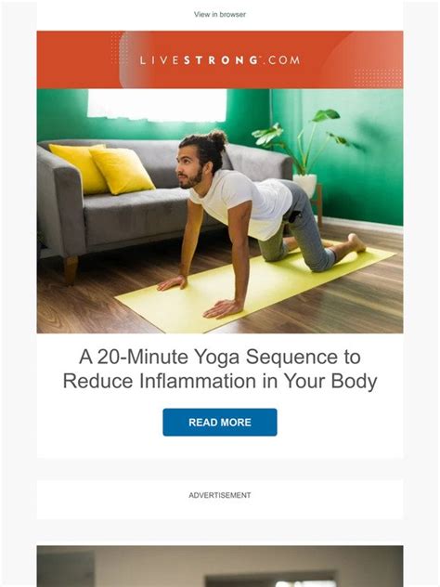Click the dotted pattern on banner's right
The height and width of the screenshot is (587, 440).
[x=378, y=78]
